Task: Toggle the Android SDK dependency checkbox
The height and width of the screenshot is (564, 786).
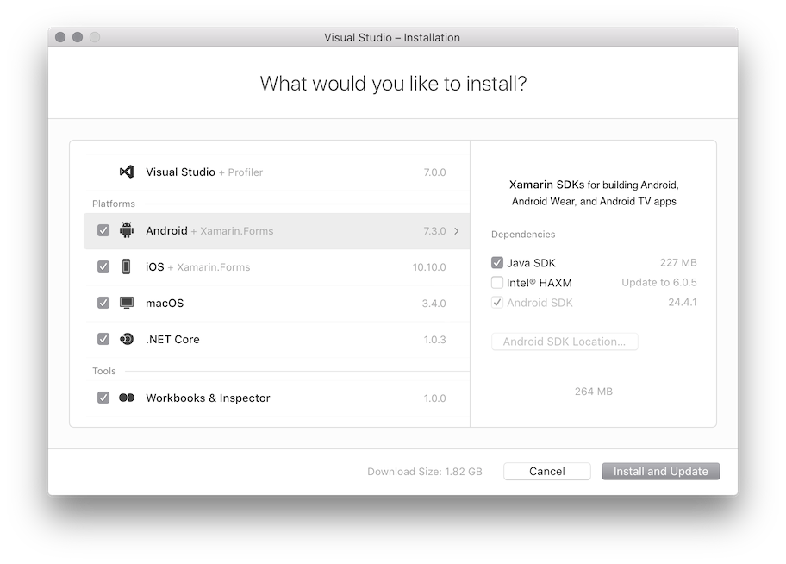Action: point(496,303)
